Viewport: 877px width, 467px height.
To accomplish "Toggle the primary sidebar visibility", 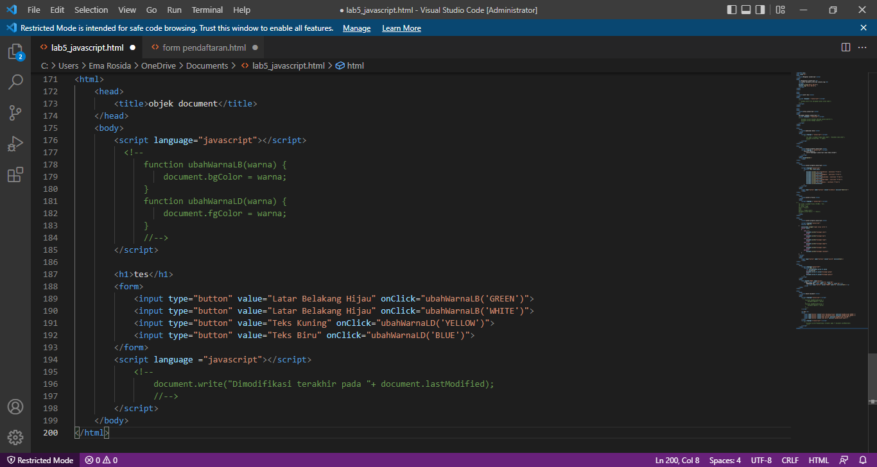I will [x=731, y=10].
